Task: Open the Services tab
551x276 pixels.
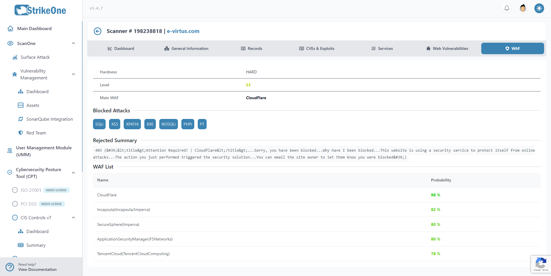Action: coord(382,48)
